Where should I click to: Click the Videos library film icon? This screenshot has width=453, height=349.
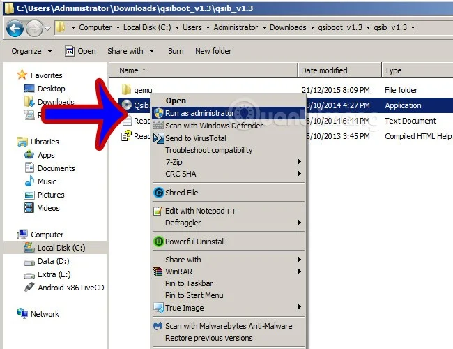coord(29,208)
